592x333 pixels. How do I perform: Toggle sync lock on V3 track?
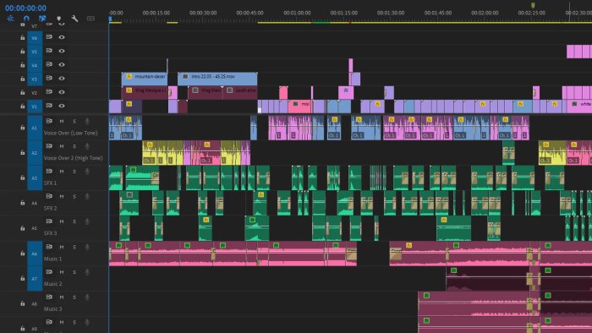click(x=49, y=78)
